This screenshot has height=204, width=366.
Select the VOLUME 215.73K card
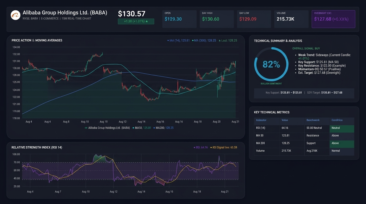[x=291, y=19]
